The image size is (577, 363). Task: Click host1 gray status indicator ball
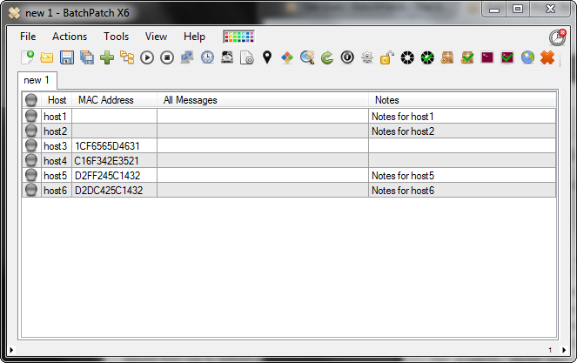point(31,116)
